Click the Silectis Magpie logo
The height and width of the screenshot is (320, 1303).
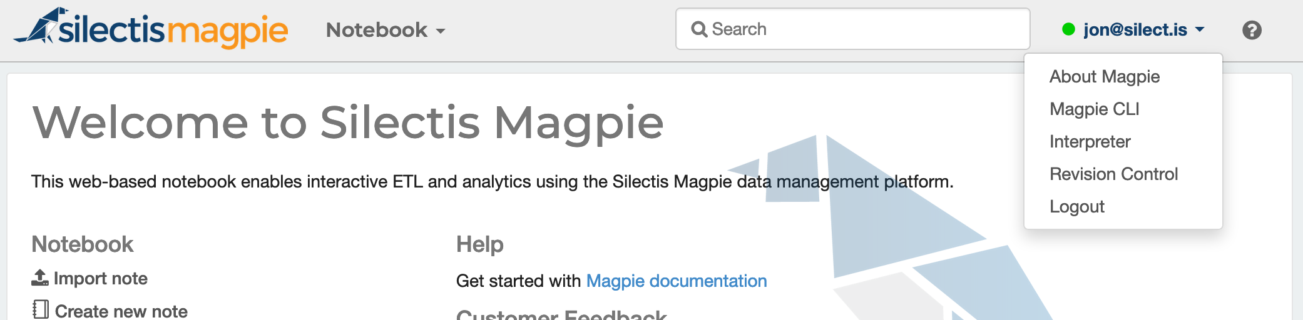[150, 28]
